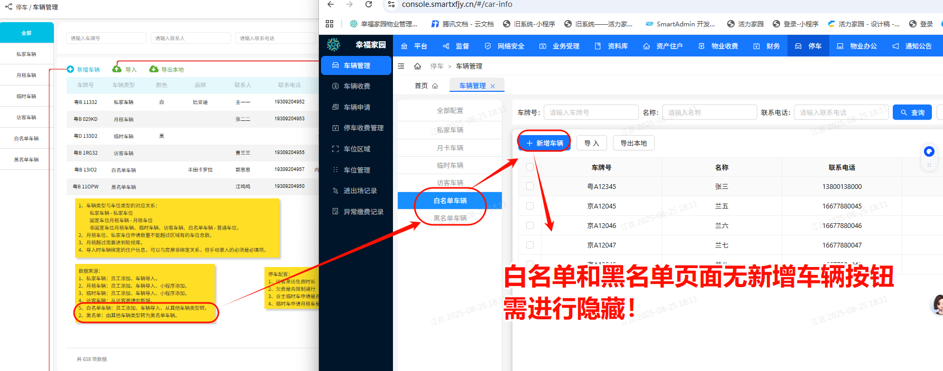The width and height of the screenshot is (943, 371).
Task: Select the 黑名单车辆 category in the app
Action: click(450, 218)
